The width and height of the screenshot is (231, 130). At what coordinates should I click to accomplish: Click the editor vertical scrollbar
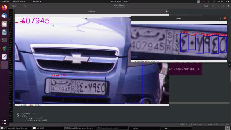coord(230,76)
